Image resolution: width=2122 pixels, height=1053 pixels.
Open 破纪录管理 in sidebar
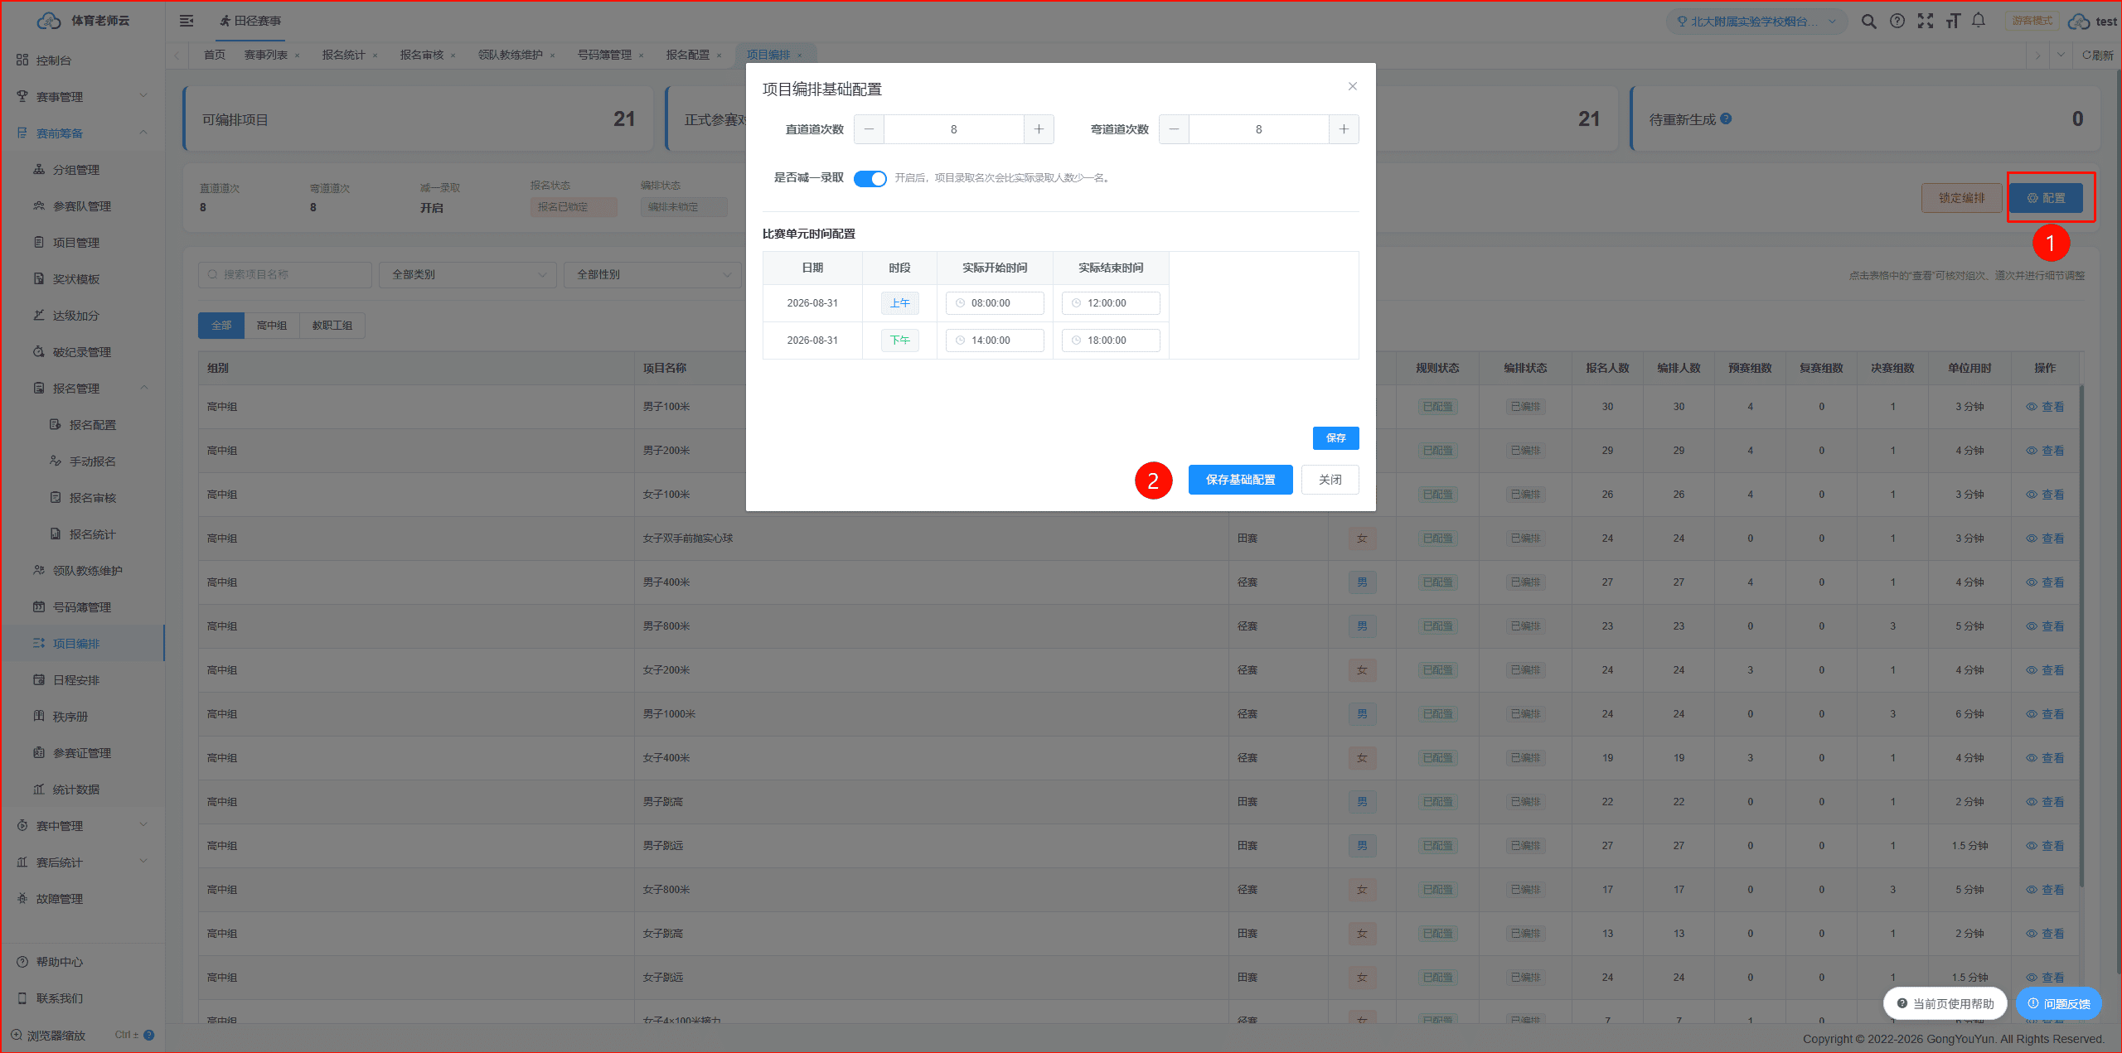click(x=83, y=352)
